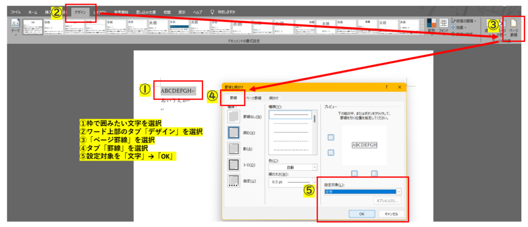Open the ページ罫線 (Page Borders) button
This screenshot has height=227, width=528.
[x=514, y=27]
